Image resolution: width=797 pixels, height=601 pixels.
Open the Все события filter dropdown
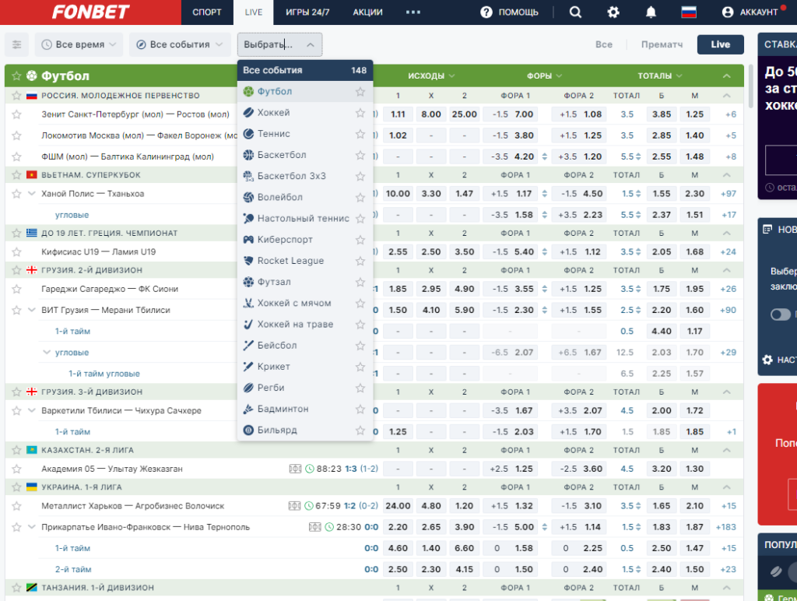click(x=180, y=44)
